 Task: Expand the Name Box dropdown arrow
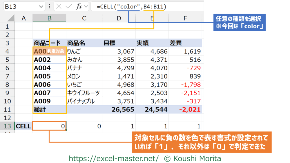tap(41, 6)
